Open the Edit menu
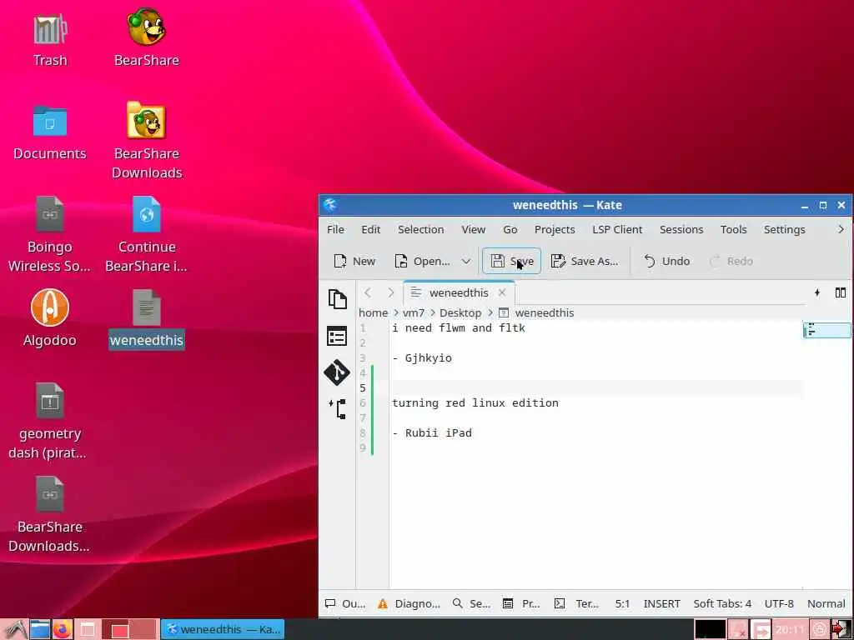 371,230
